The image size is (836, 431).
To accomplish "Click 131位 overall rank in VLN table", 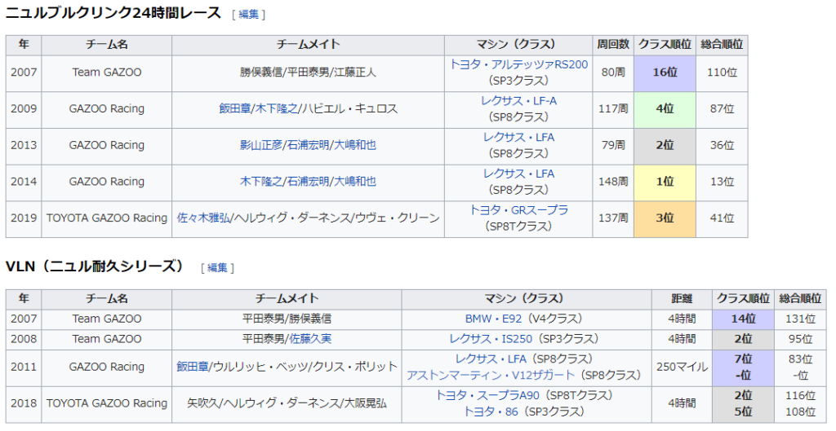I will click(x=800, y=319).
